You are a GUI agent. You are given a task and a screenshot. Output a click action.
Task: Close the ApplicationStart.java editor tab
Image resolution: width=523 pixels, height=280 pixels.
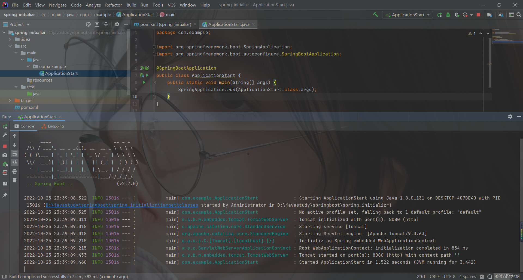253,24
